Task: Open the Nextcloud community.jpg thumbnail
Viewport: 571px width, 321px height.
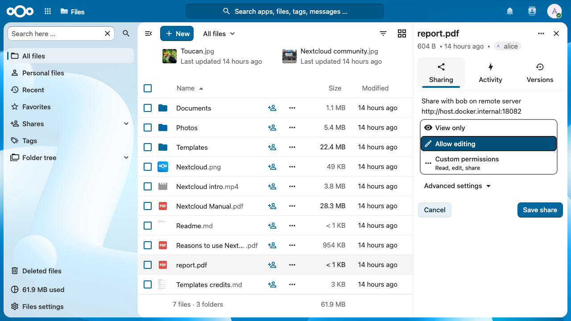Action: pyautogui.click(x=290, y=56)
